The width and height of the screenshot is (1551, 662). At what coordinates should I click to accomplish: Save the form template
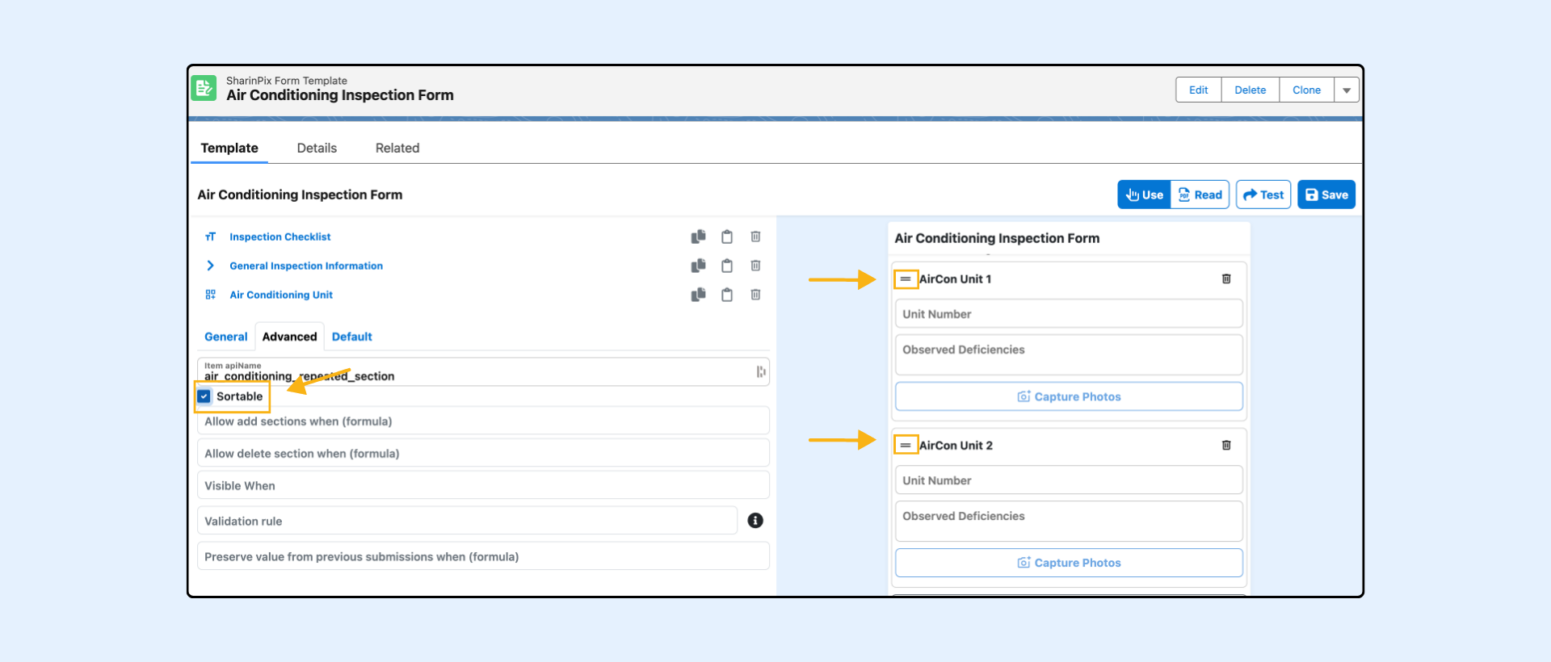[1326, 195]
